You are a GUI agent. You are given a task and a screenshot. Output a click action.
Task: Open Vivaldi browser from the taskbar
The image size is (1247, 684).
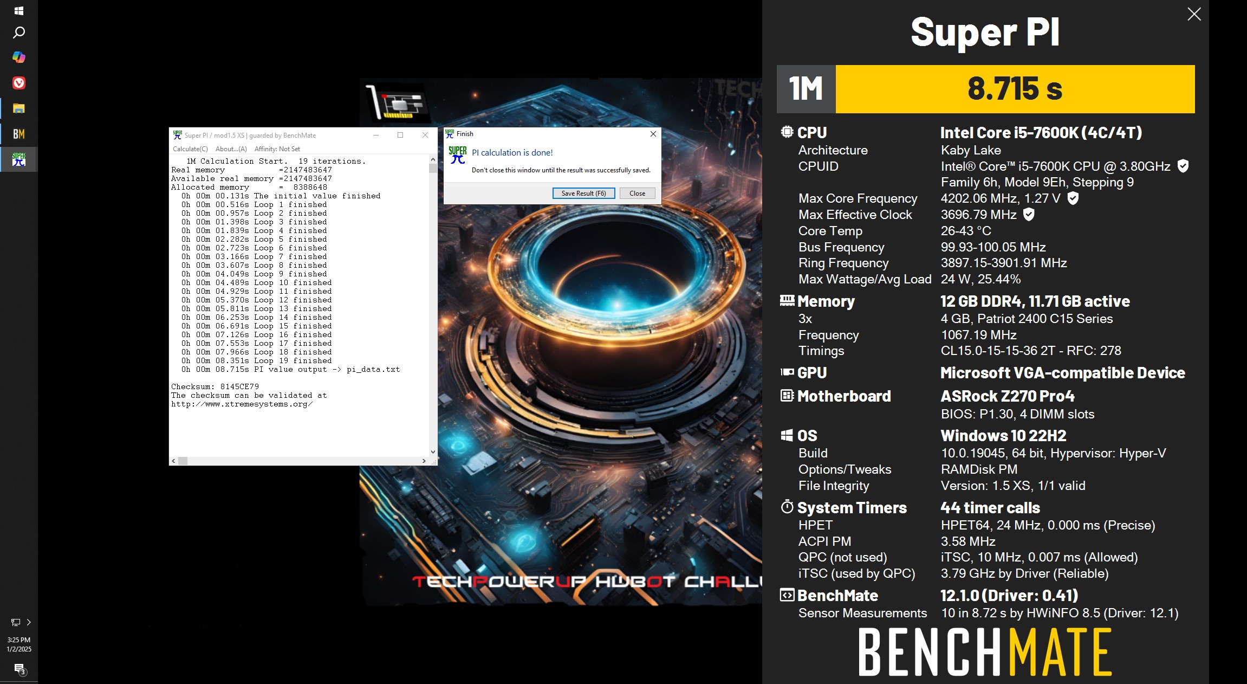[x=18, y=83]
